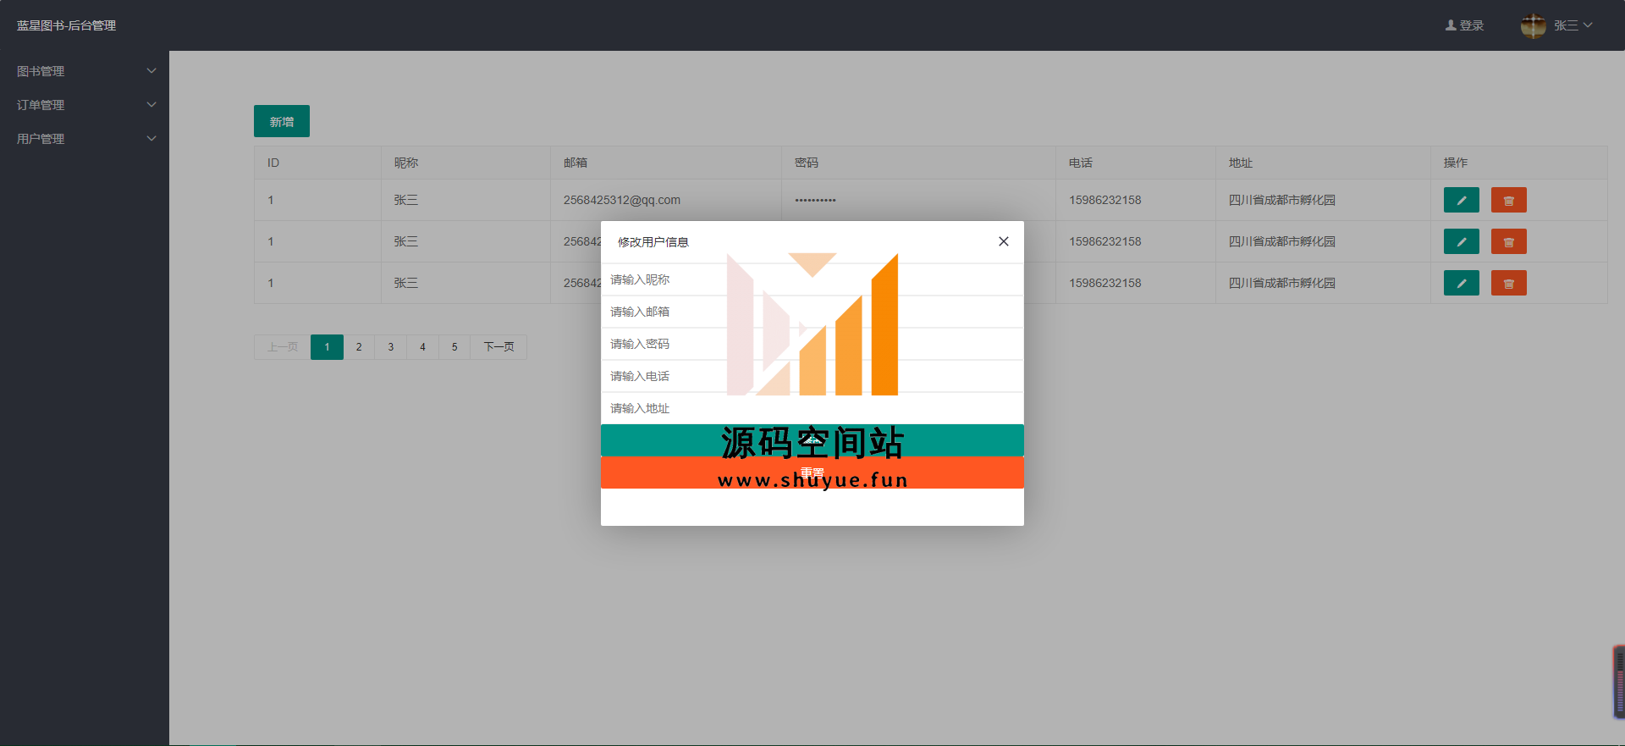Click the edit pencil icon in second row

click(1461, 241)
